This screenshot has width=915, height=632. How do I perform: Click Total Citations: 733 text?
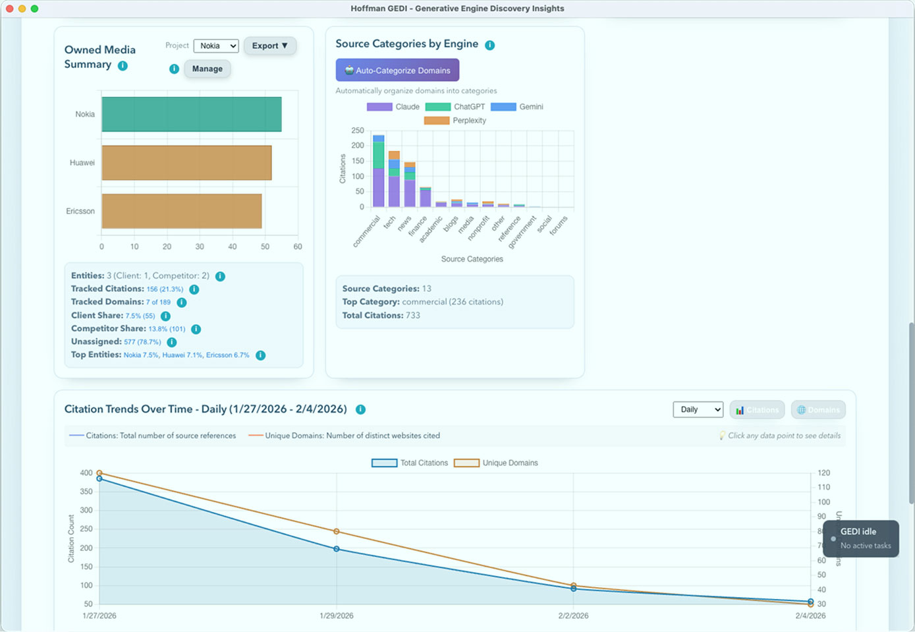pos(381,316)
